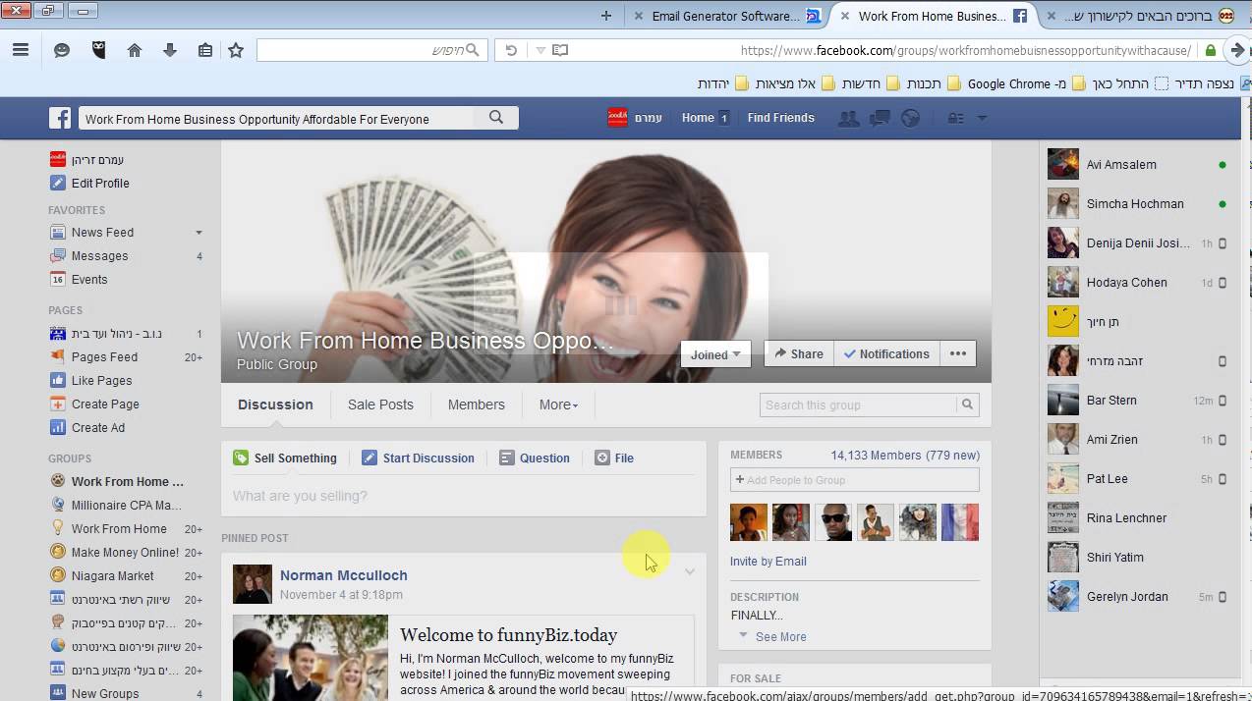Open New Groups in sidebar

94,693
